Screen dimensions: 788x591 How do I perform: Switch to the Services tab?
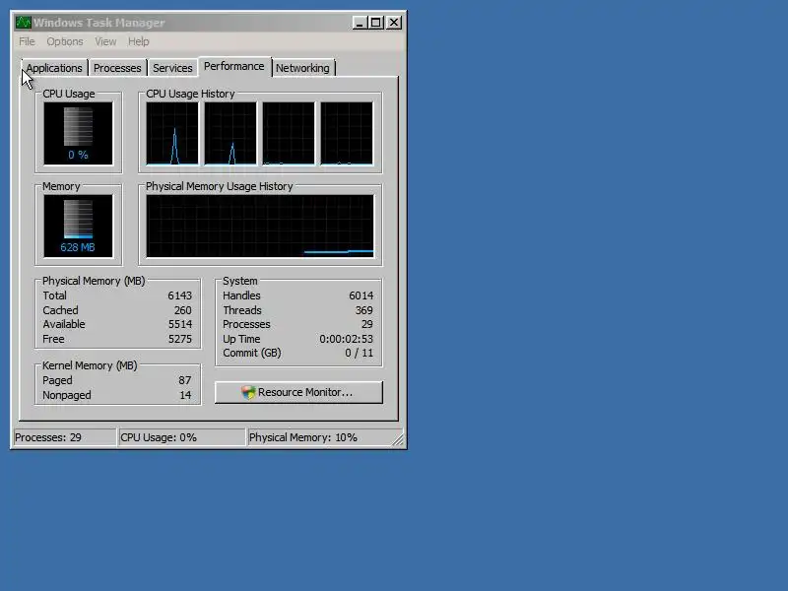(x=172, y=68)
